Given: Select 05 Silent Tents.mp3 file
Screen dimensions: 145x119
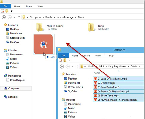Looking at the screenshot, I should pos(118,96).
